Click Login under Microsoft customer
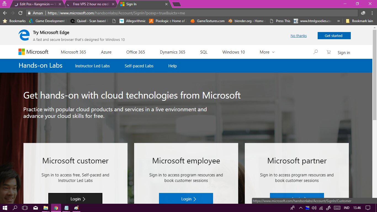The height and width of the screenshot is (212, 377). (75, 198)
